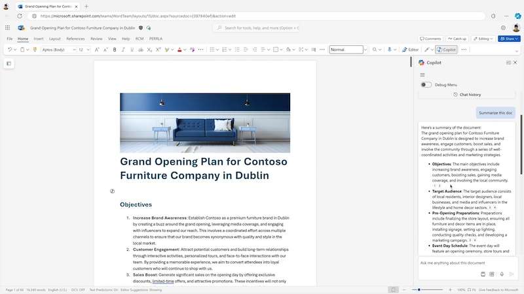Apply bullet list formatting
The width and height of the screenshot is (524, 294).
(x=212, y=50)
